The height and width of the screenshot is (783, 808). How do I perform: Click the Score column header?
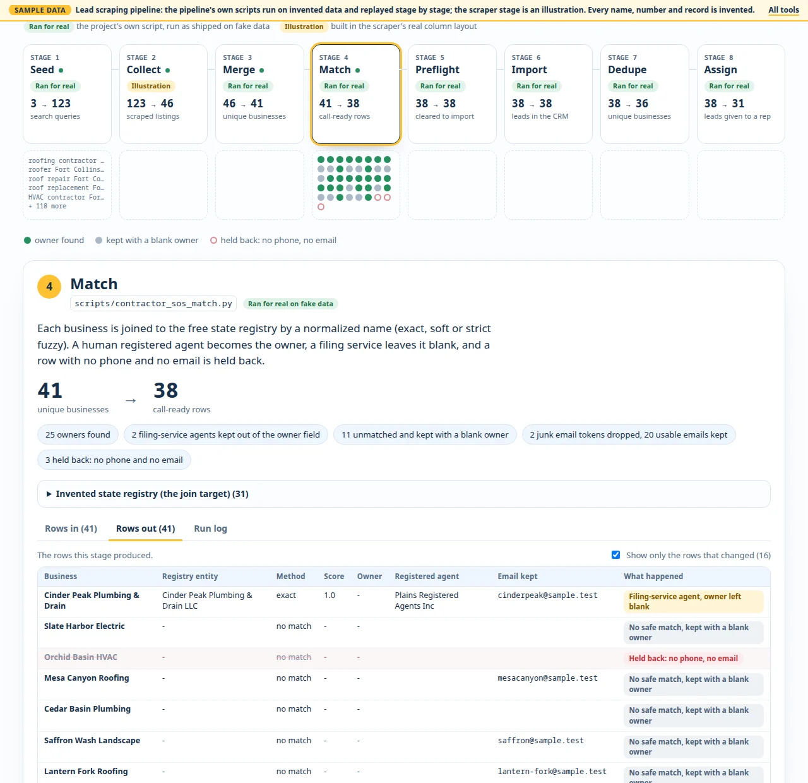pyautogui.click(x=334, y=577)
